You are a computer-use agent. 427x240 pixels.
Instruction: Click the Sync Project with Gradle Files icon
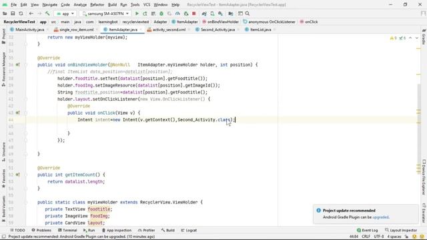tap(204, 13)
